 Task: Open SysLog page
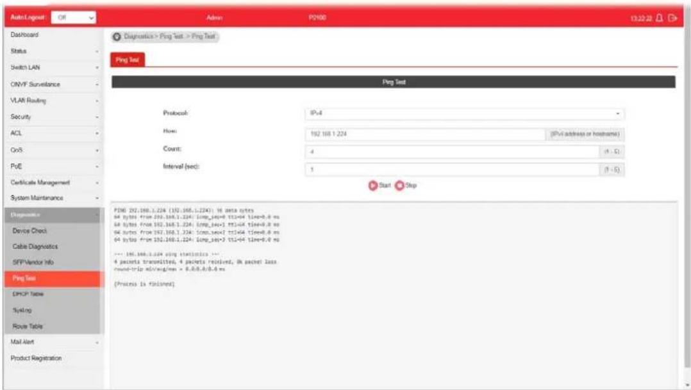point(53,311)
